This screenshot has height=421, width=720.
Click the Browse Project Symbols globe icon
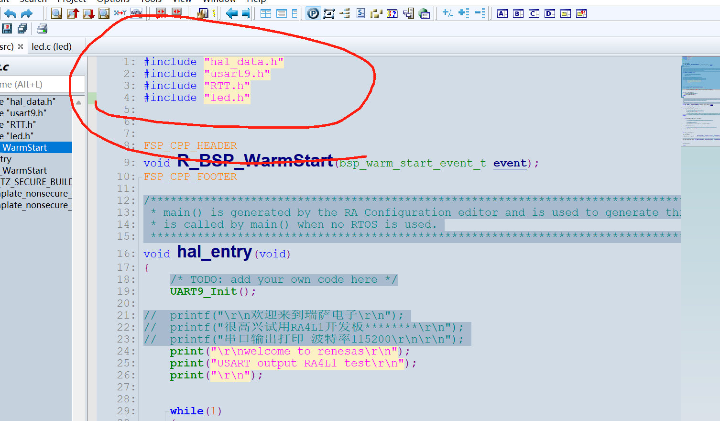coord(424,13)
